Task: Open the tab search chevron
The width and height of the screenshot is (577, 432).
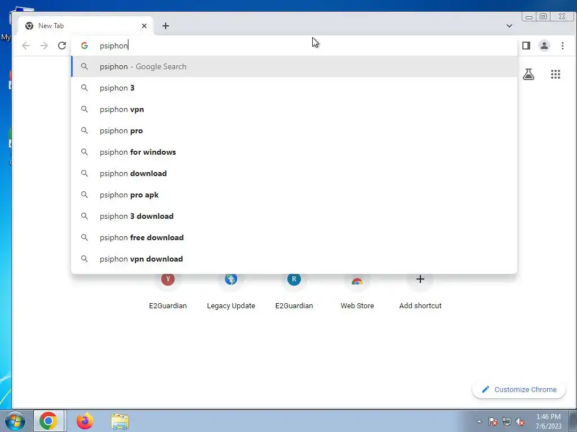Action: coord(509,26)
